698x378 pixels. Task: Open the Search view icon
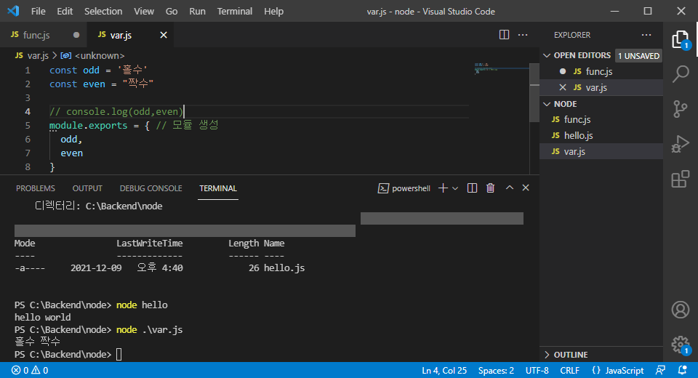tap(681, 74)
